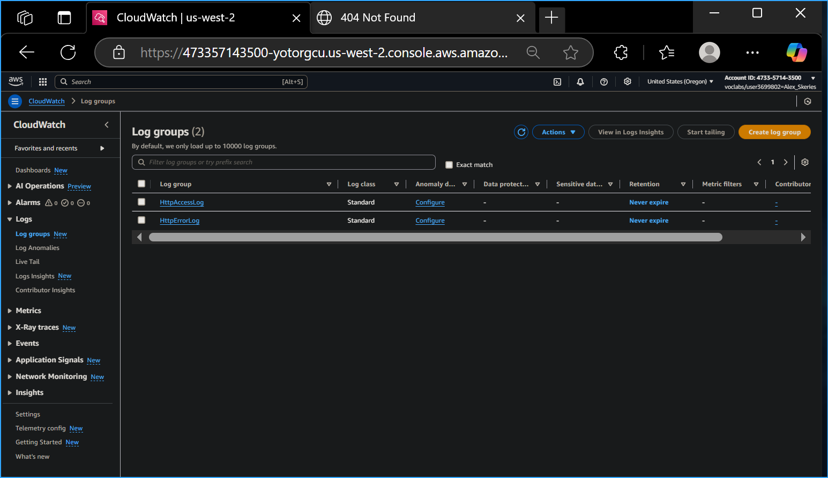Enable the Exact match checkbox

[449, 165]
